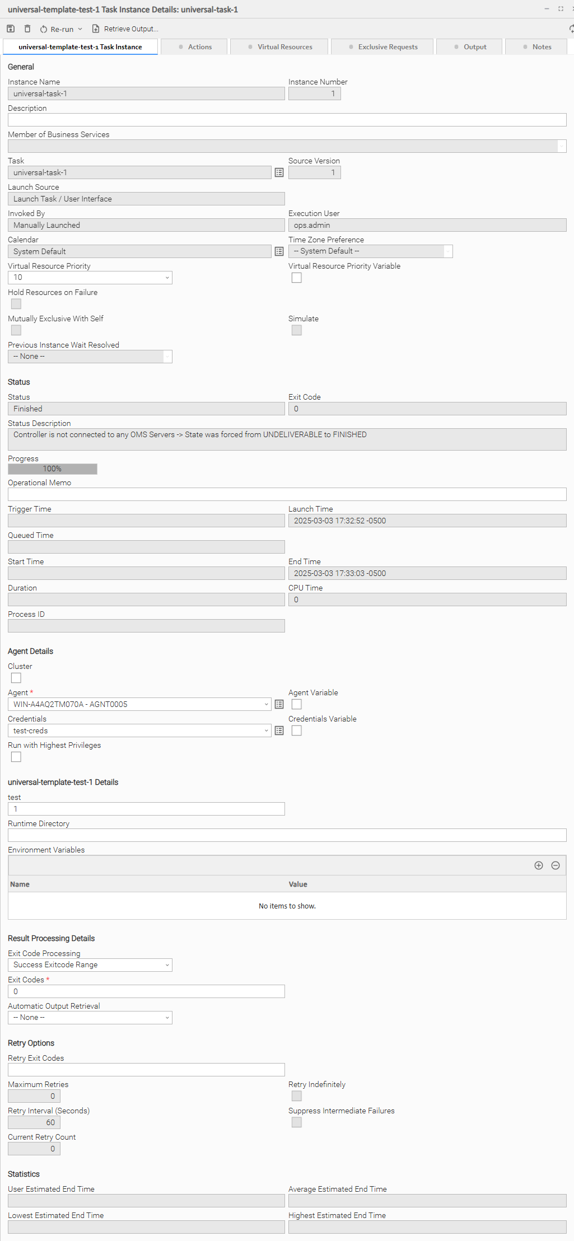Image resolution: width=574 pixels, height=1241 pixels.
Task: Open the Credentials details icon beside test-creds
Action: pyautogui.click(x=279, y=730)
